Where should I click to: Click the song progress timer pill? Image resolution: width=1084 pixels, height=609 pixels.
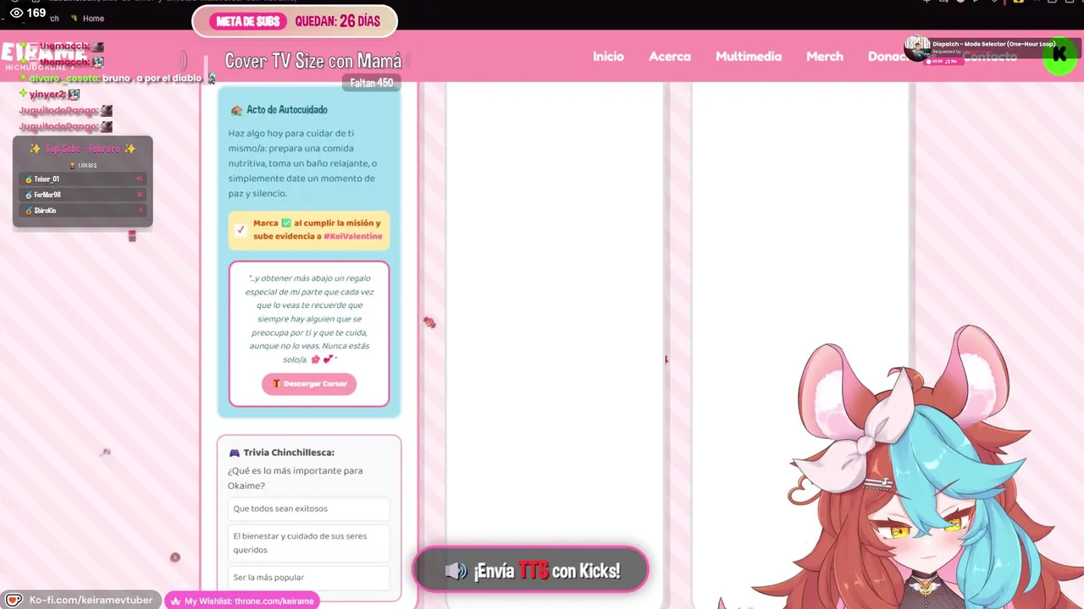pos(943,61)
